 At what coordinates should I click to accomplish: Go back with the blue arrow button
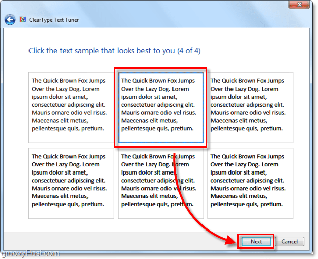point(10,20)
